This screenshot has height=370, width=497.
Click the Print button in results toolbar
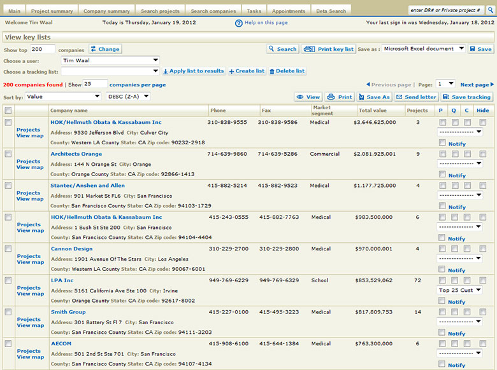[x=340, y=97]
